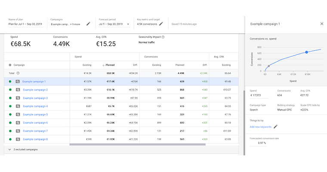The width and height of the screenshot is (327, 172).
Task: Click Add new keywords link
Action: click(x=261, y=127)
